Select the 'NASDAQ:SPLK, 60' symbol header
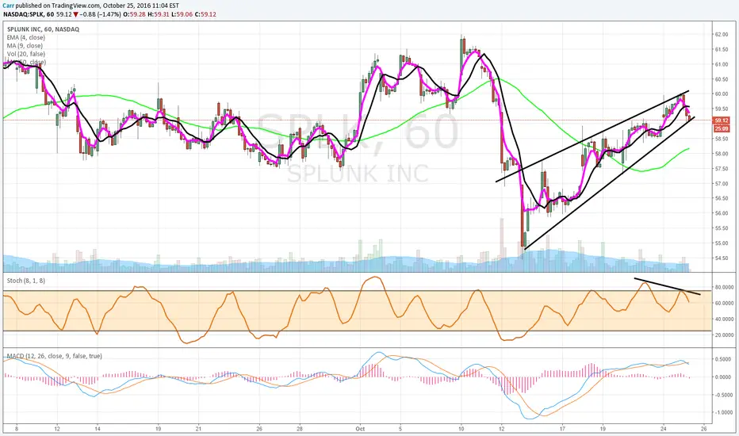Screen dimensions: 739x436 (x=29, y=14)
